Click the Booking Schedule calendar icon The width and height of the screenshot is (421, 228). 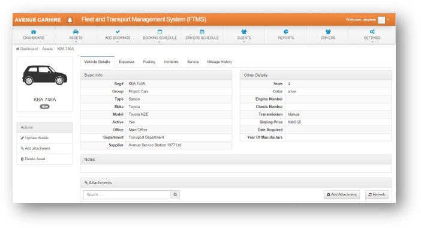coord(160,32)
